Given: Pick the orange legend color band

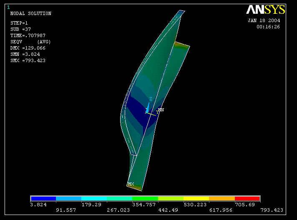Looking at the screenshot, I should [x=222, y=198].
